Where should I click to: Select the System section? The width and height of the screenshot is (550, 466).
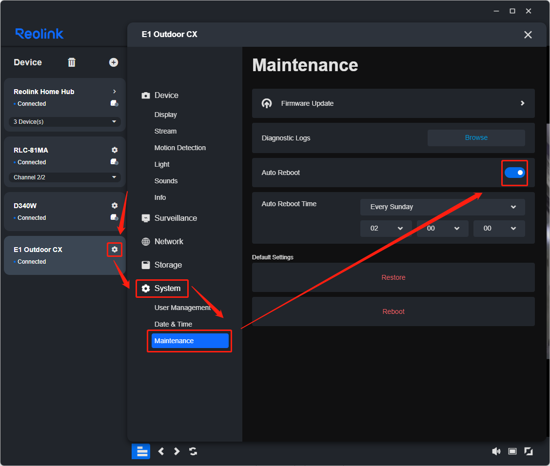(161, 288)
